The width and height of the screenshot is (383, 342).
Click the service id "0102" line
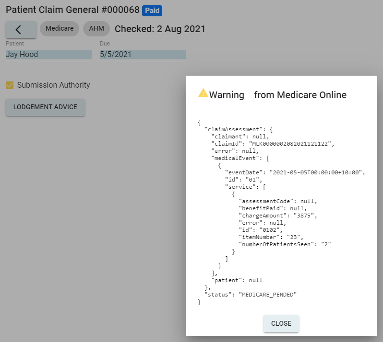(261, 230)
